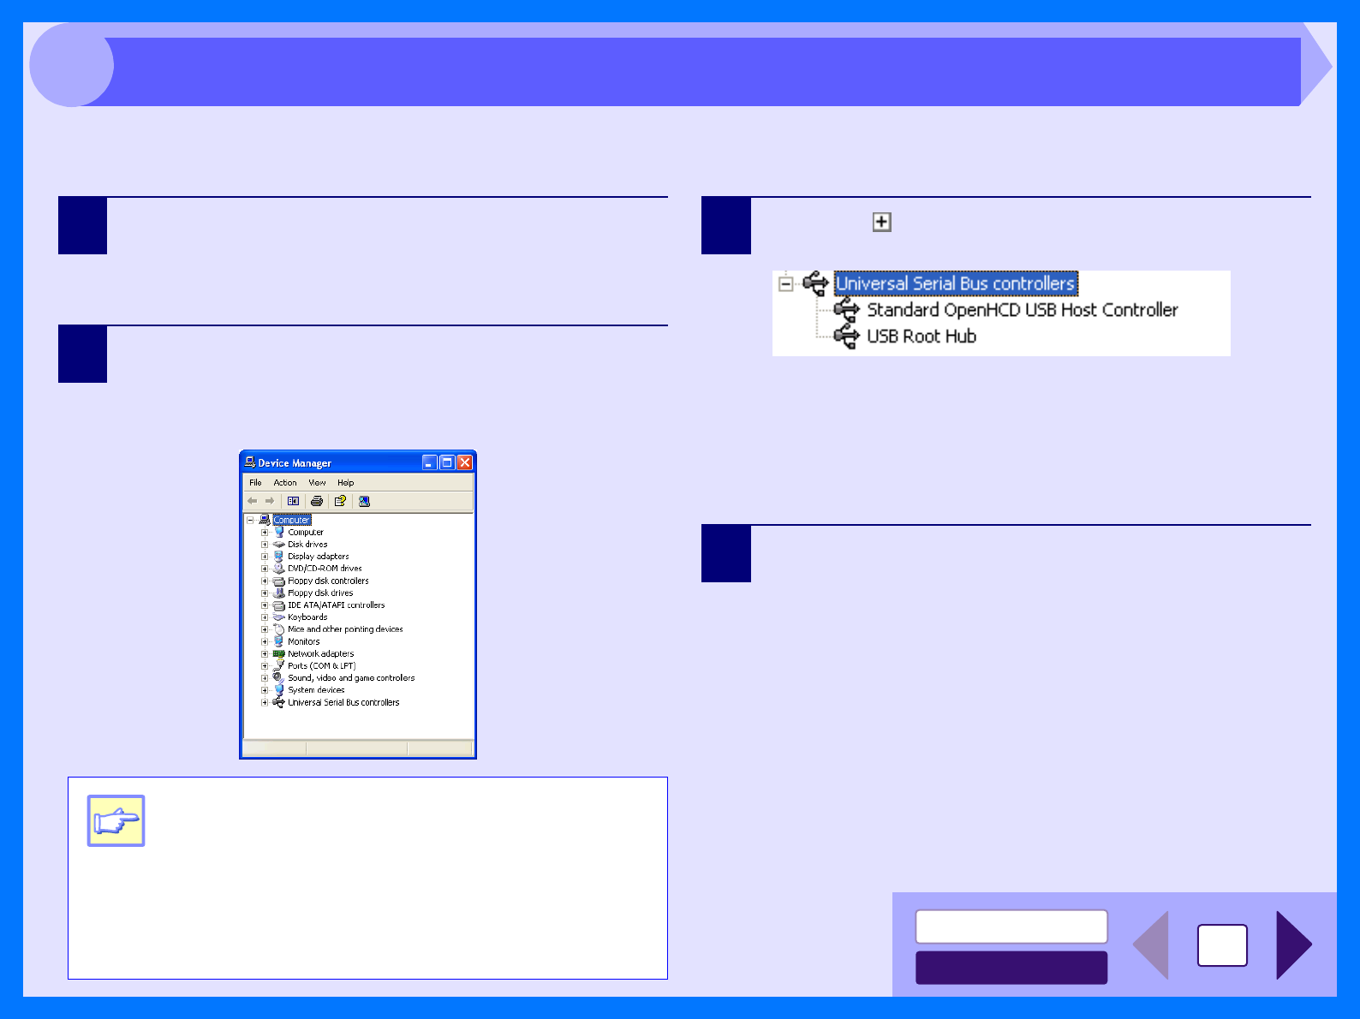Click the Network adapters card icon
Image resolution: width=1360 pixels, height=1019 pixels.
[x=278, y=653]
